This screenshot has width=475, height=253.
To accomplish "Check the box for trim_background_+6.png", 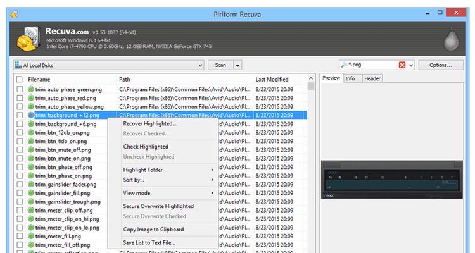I will (x=20, y=124).
